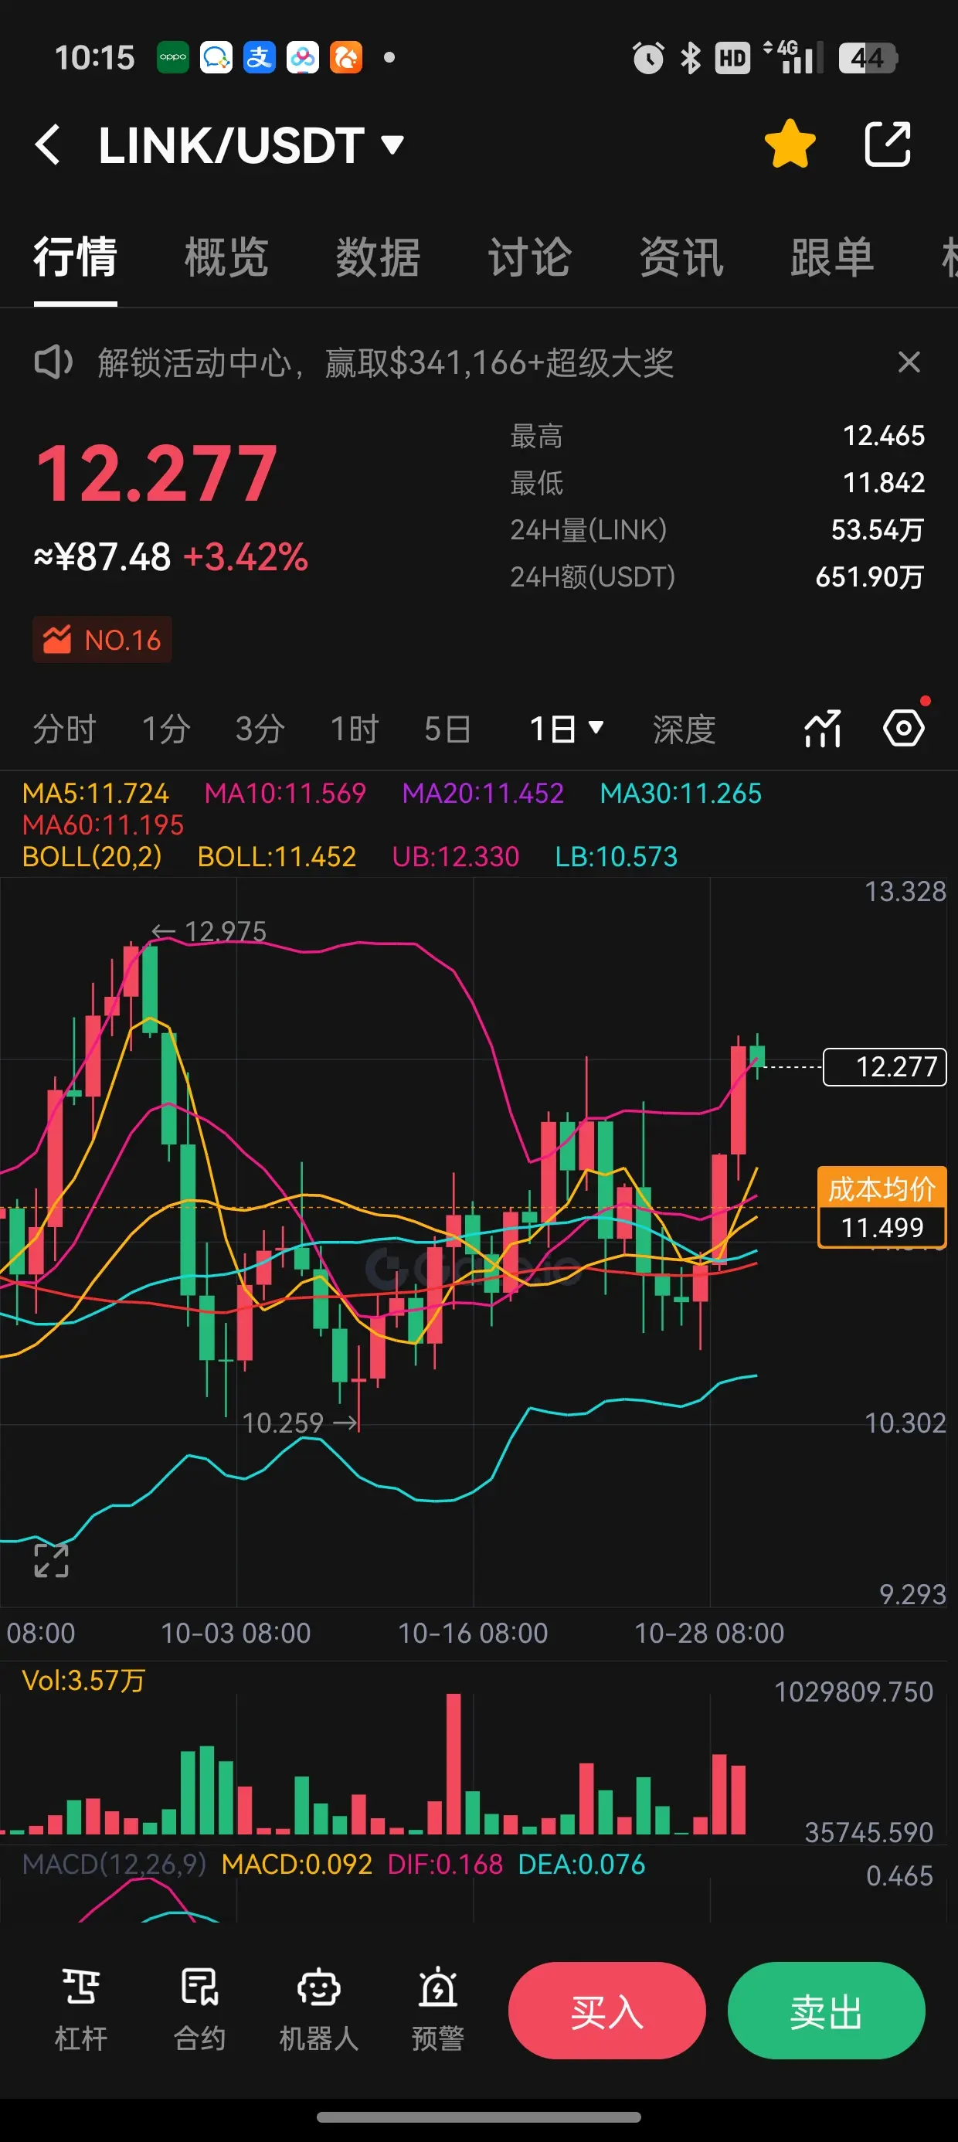Tap the share icon at top right
The width and height of the screenshot is (958, 2142).
tap(888, 144)
